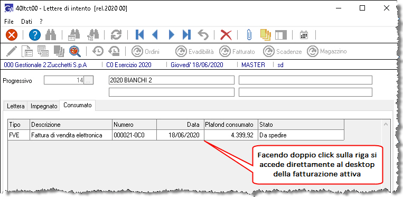Click the binoculars search icon
Image resolution: width=403 pixels, height=197 pixels.
tap(51, 35)
